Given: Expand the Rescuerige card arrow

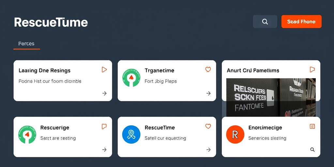Looking at the screenshot, I should pos(104,150).
